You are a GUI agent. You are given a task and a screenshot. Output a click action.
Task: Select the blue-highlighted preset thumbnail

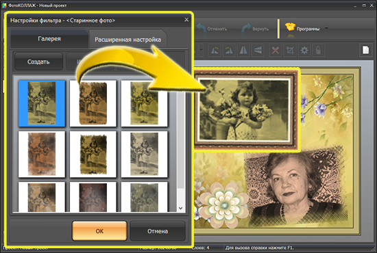[42, 103]
